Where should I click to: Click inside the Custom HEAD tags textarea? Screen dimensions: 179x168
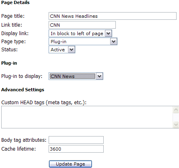pos(87,117)
